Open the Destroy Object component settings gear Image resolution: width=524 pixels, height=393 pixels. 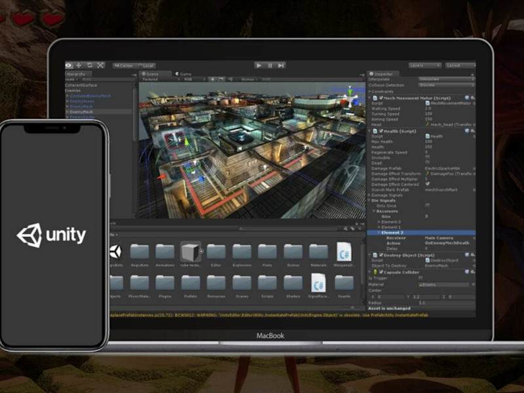(x=472, y=255)
